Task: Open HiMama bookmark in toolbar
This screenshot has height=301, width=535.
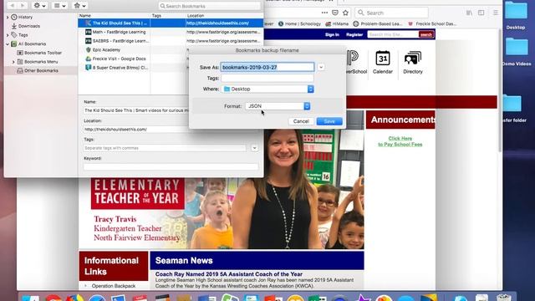Action: [x=337, y=24]
